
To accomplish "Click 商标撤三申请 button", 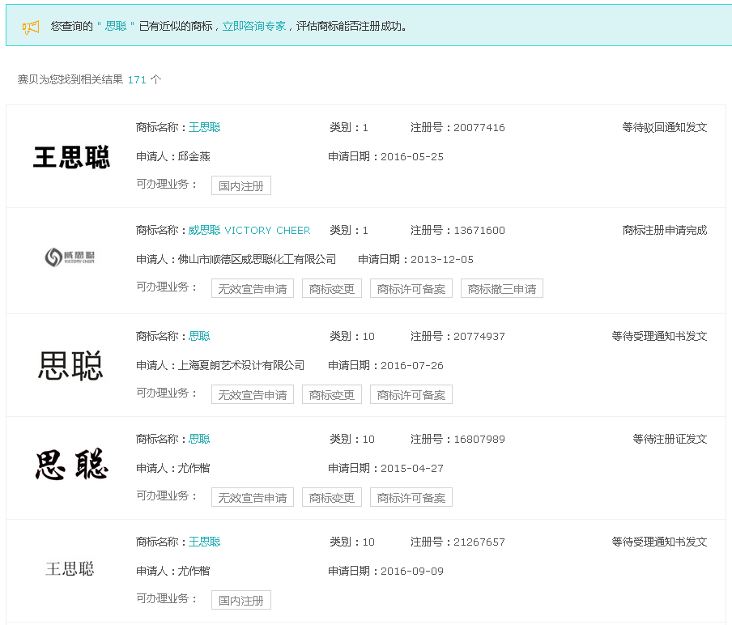I will 502,288.
